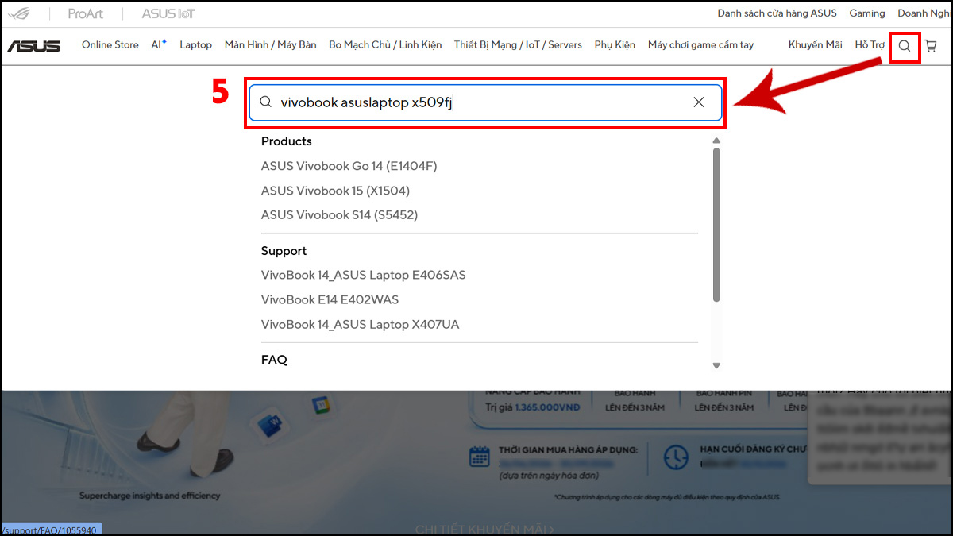This screenshot has width=953, height=536.
Task: Click the ASUS logo
Action: (x=34, y=45)
